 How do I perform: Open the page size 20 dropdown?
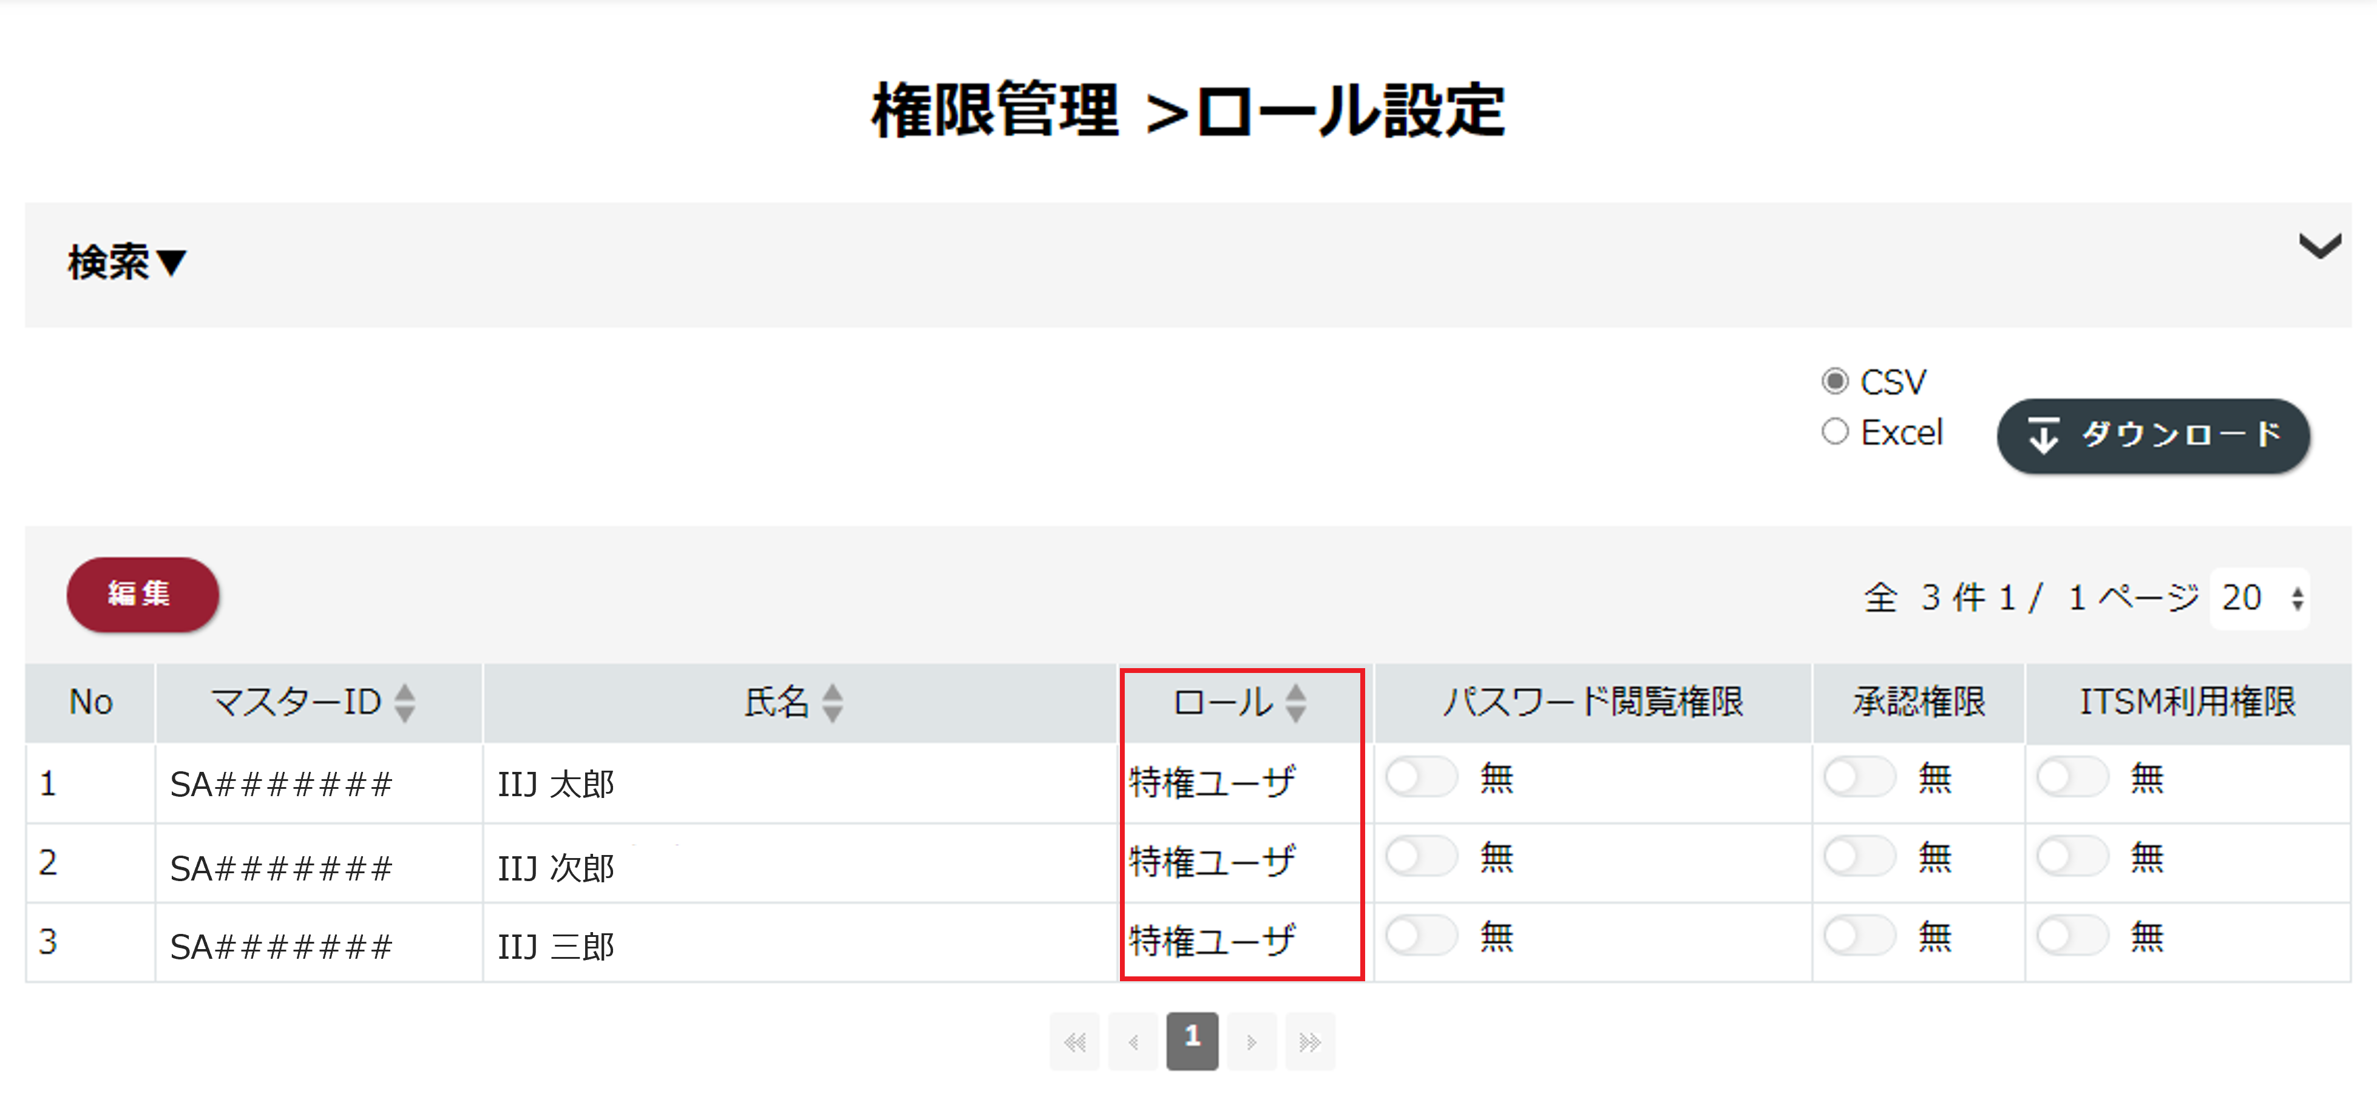2260,598
